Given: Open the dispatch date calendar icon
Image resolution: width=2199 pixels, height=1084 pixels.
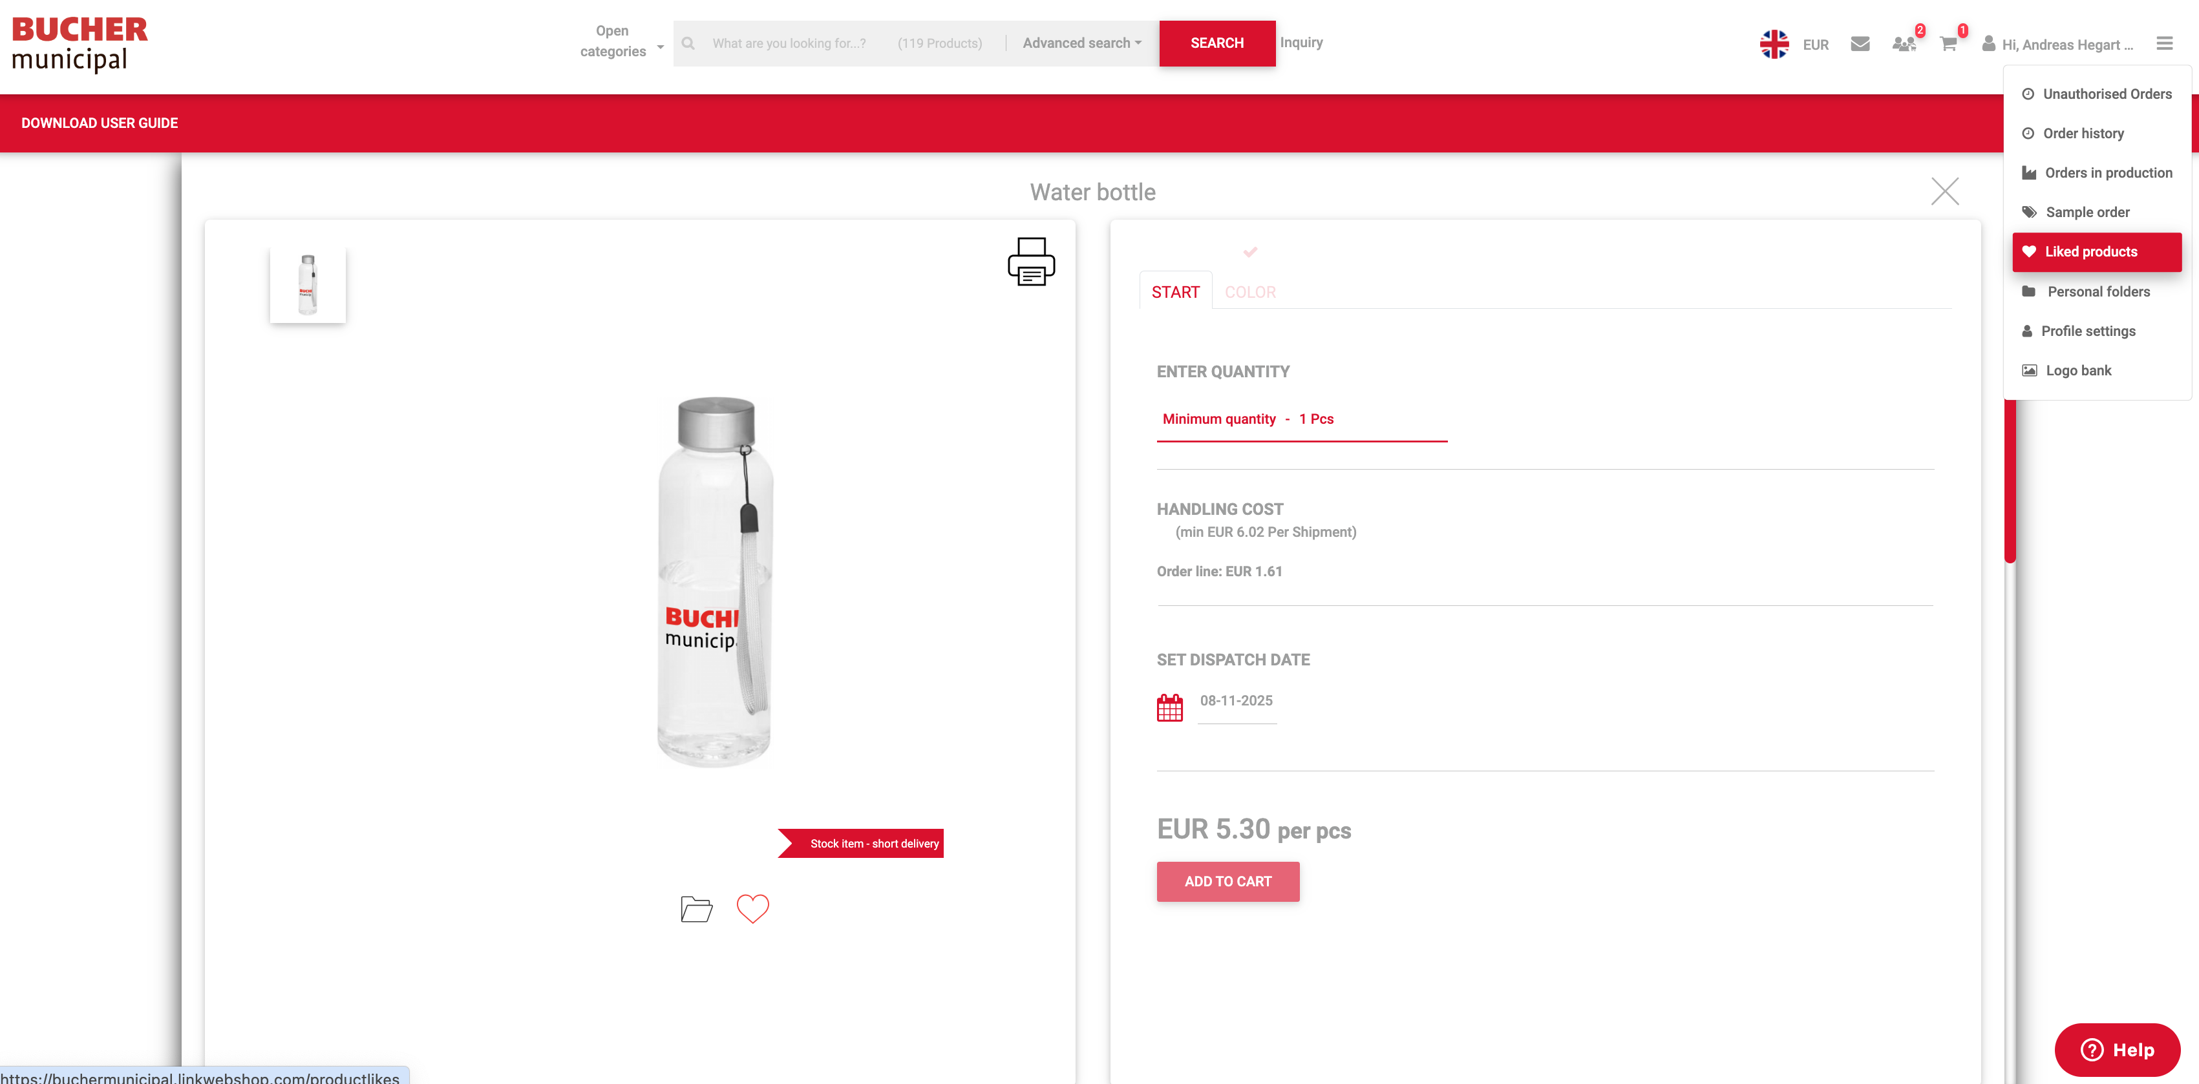Looking at the screenshot, I should [1169, 707].
